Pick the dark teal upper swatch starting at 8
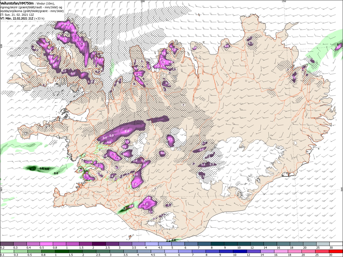The width and height of the screenshot is (343, 257). [218, 244]
